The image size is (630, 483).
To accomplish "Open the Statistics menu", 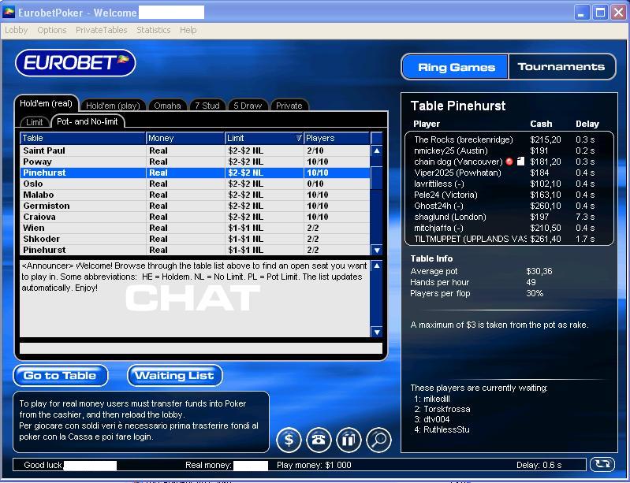I will 153,30.
